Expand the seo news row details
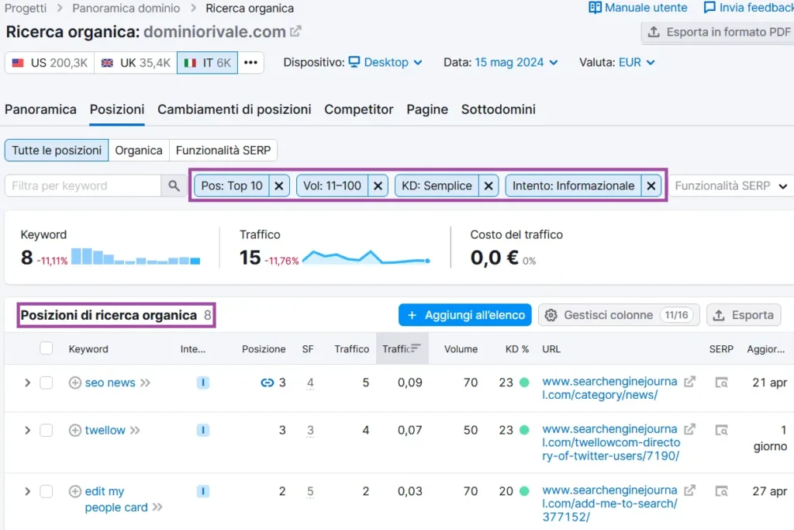 coord(27,383)
